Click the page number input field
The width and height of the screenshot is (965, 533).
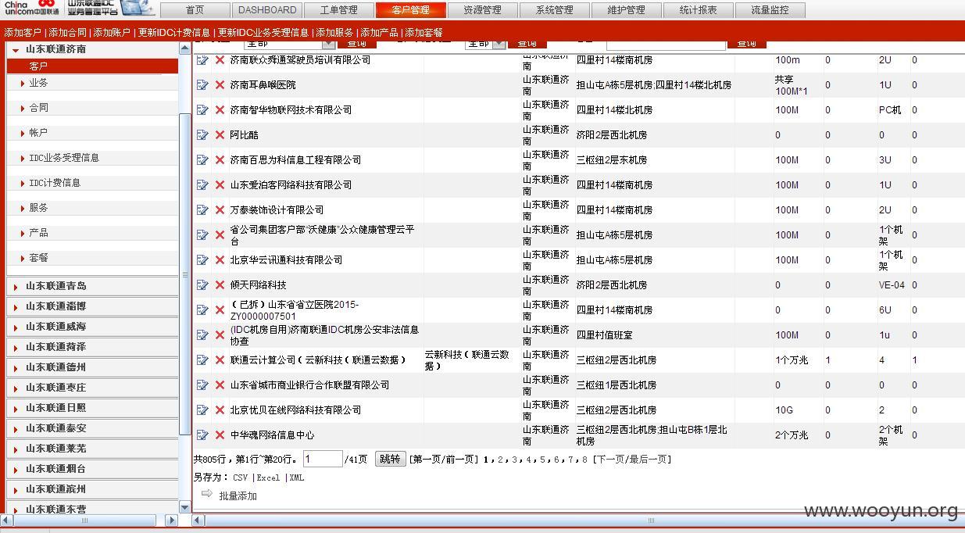[323, 459]
